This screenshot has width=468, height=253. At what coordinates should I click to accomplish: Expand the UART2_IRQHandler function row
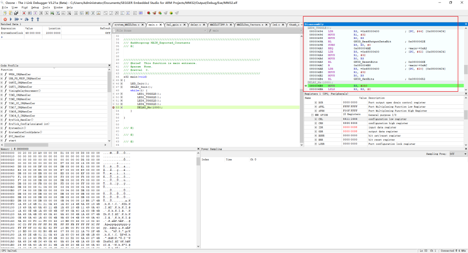pos(2,83)
